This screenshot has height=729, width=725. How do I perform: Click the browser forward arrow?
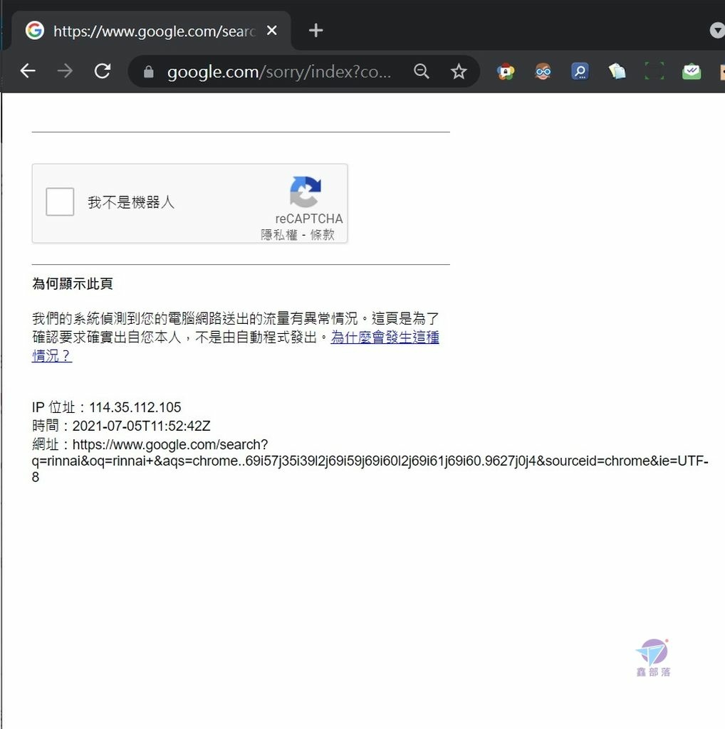click(x=65, y=71)
